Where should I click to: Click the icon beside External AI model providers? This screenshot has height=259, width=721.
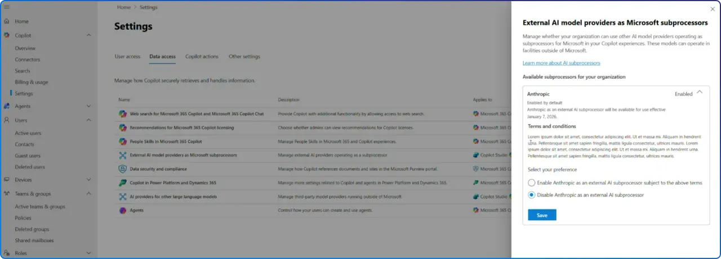pos(122,155)
